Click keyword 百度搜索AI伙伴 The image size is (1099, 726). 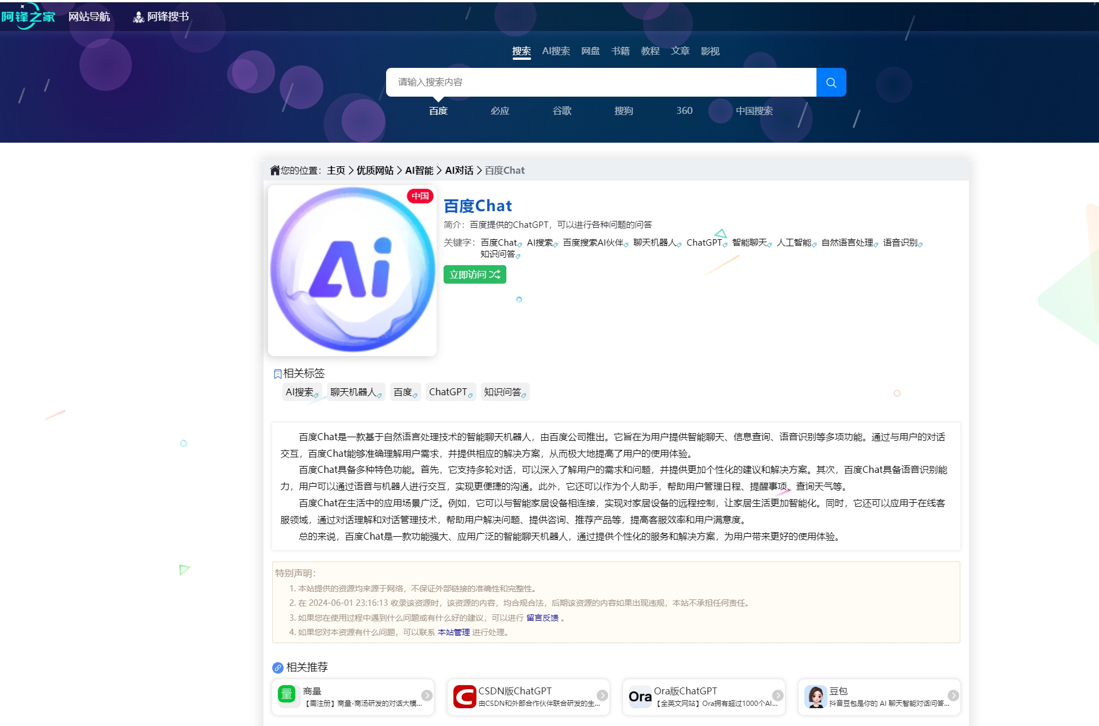pyautogui.click(x=594, y=243)
